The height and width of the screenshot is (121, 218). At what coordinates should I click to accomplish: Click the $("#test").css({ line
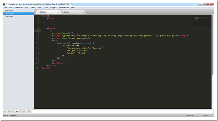[x=72, y=46]
